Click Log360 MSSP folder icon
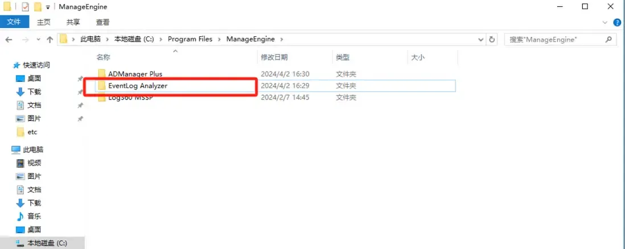Viewport: 625px width, 249px height. tap(102, 98)
